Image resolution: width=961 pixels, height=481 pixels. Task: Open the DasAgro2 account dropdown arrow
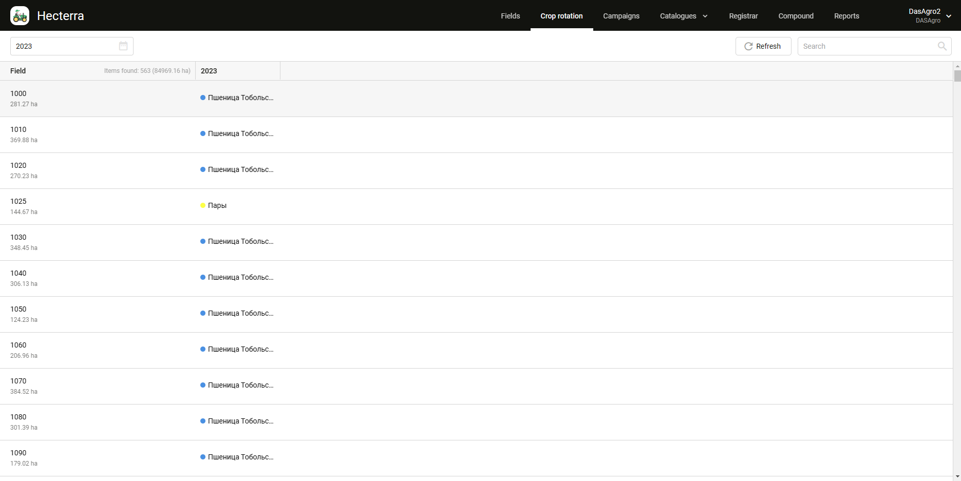(949, 16)
